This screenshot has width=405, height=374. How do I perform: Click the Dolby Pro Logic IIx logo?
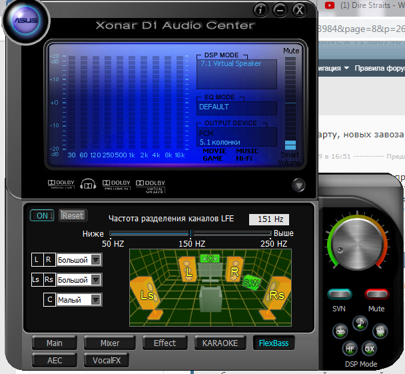pyautogui.click(x=116, y=185)
